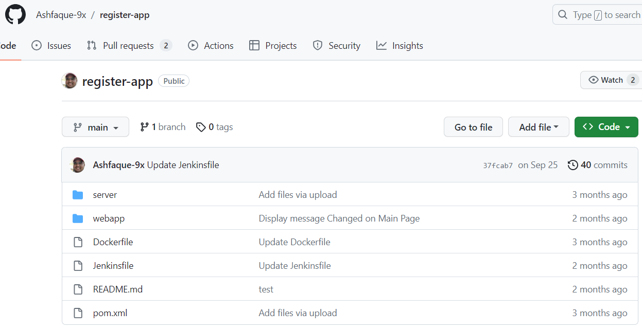642x330 pixels.
Task: Open the webapp folder
Action: coord(109,218)
